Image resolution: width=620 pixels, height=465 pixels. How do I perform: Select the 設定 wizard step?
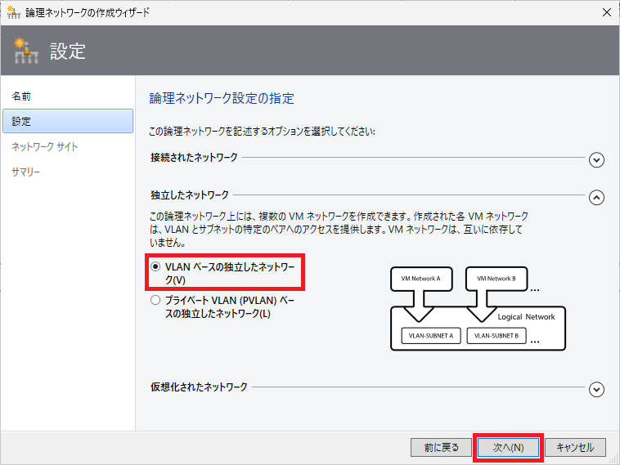tap(68, 121)
